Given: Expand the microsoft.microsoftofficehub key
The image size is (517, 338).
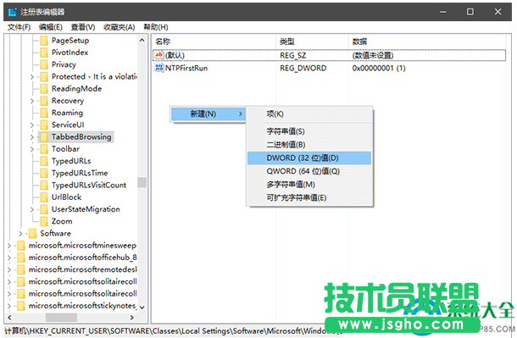Looking at the screenshot, I should coord(9,258).
